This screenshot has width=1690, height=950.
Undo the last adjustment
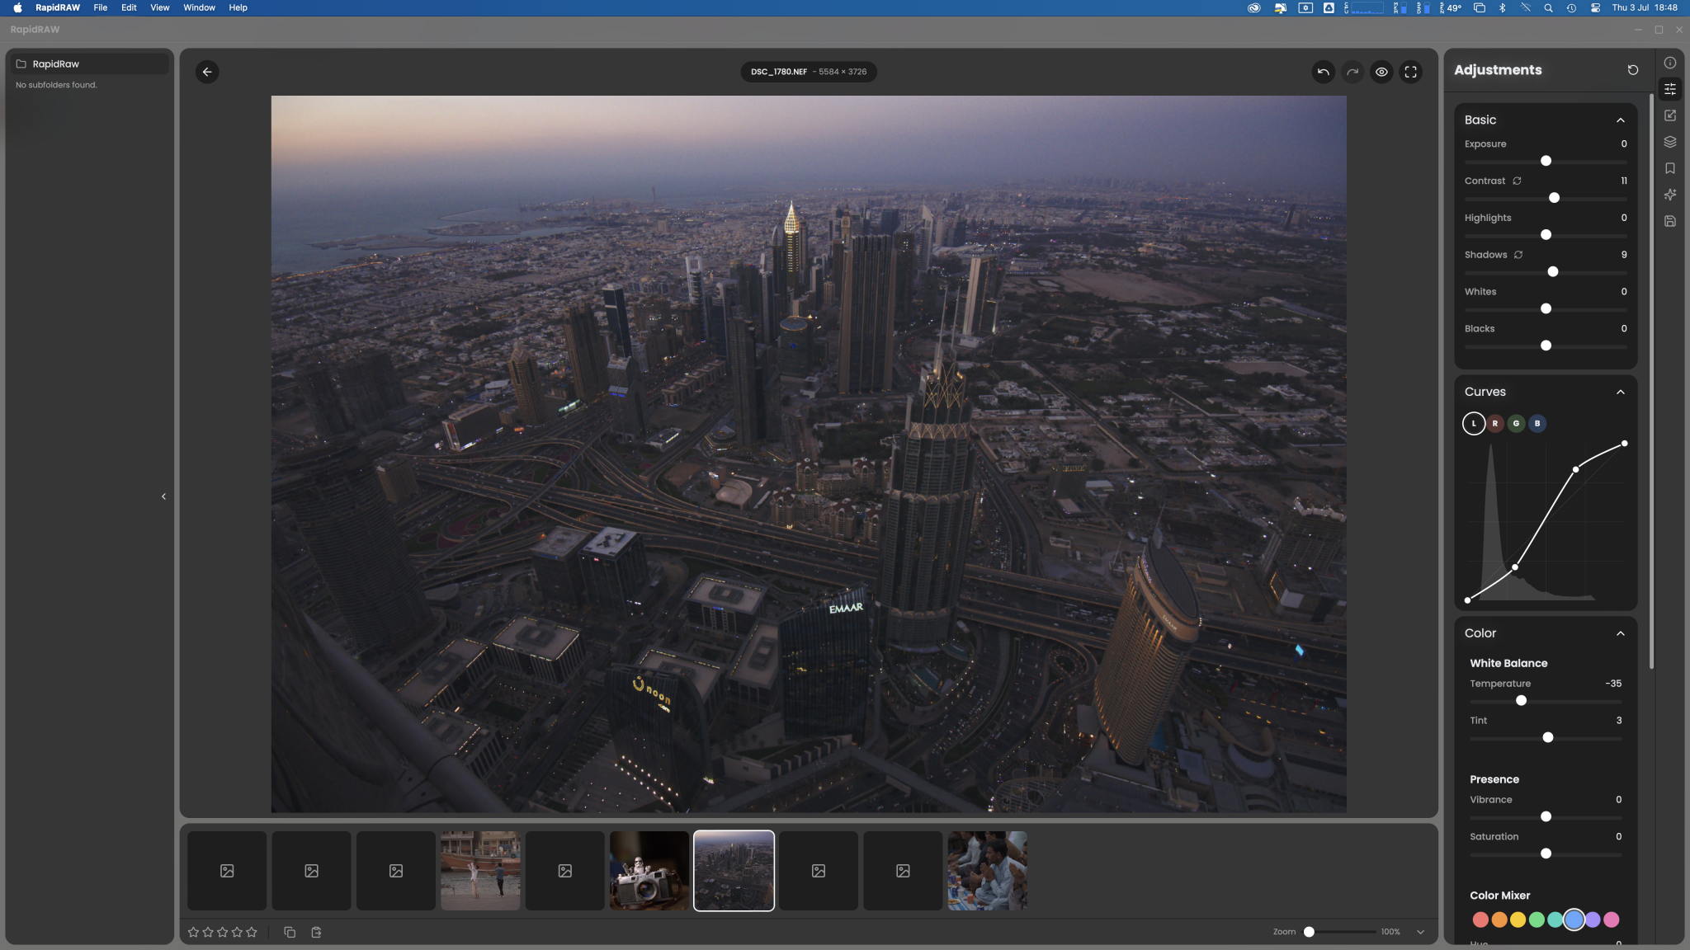(1323, 72)
